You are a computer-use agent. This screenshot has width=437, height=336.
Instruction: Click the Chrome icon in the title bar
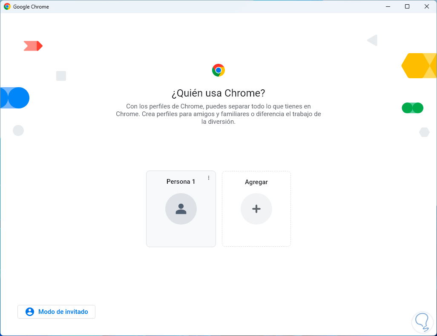[x=7, y=6]
